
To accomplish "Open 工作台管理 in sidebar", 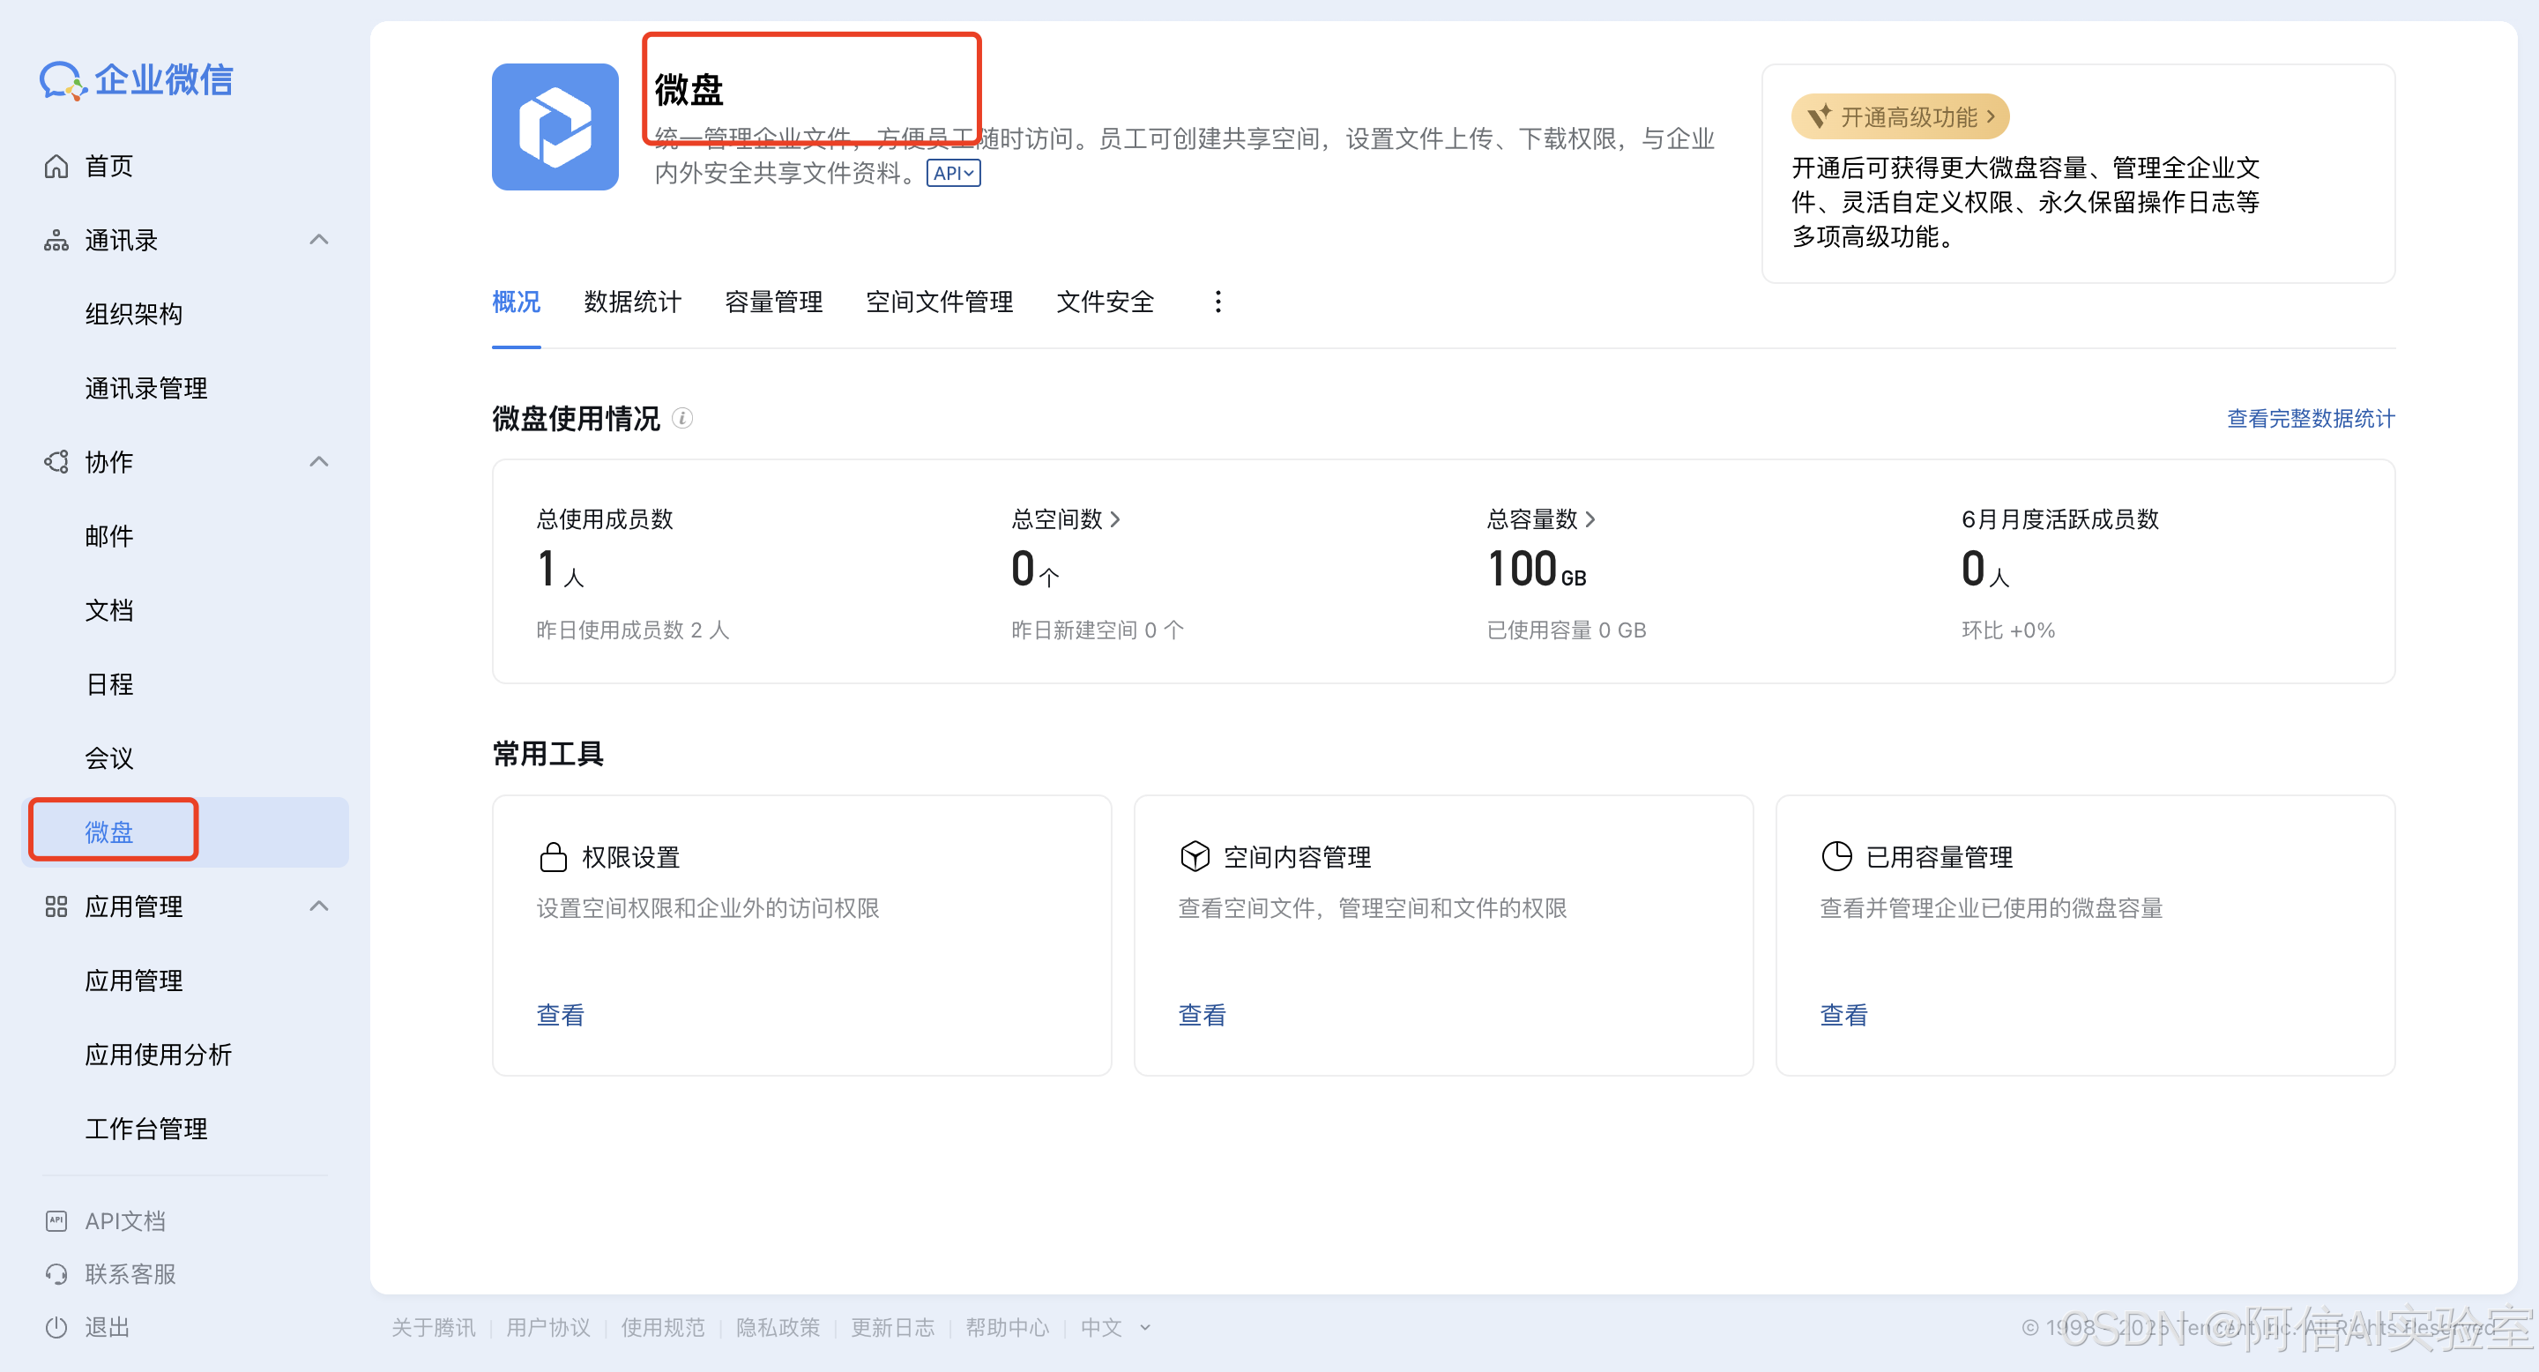I will (145, 1129).
